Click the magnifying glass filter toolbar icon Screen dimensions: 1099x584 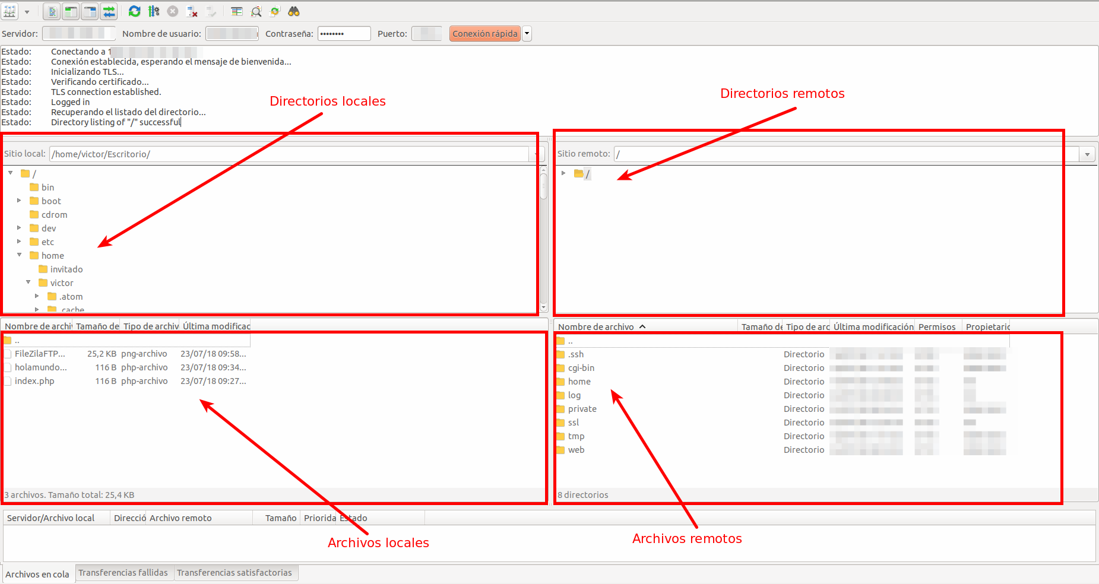256,11
